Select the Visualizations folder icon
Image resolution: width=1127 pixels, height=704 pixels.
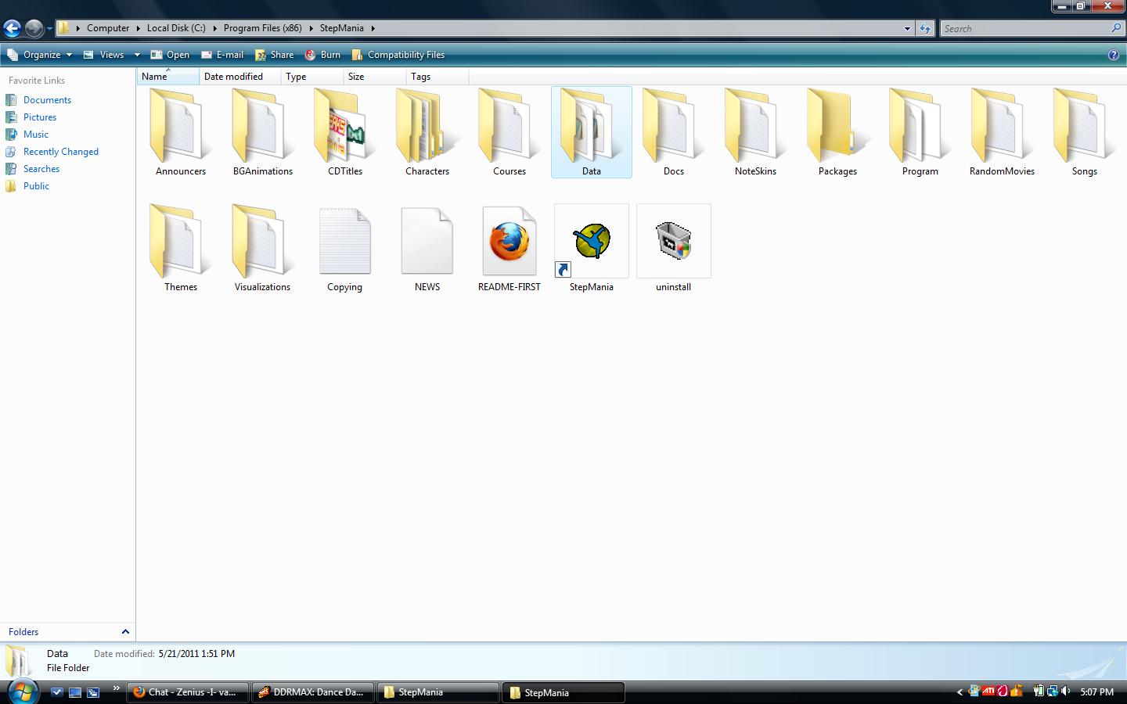tap(262, 241)
